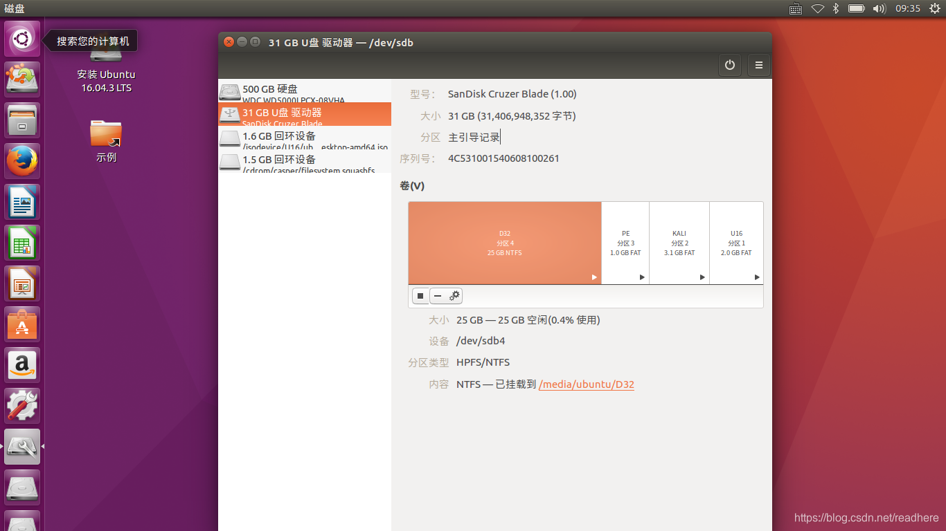Click the model SanDisk Cruzer Blade text
This screenshot has width=946, height=531.
pyautogui.click(x=512, y=94)
